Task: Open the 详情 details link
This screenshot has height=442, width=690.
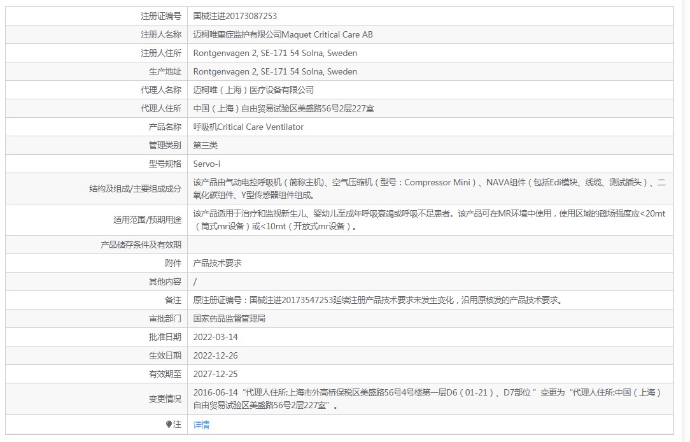Action: (201, 425)
